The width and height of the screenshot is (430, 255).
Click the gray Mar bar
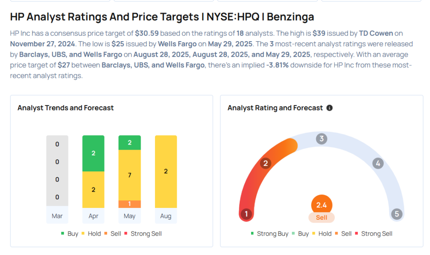[x=57, y=171]
